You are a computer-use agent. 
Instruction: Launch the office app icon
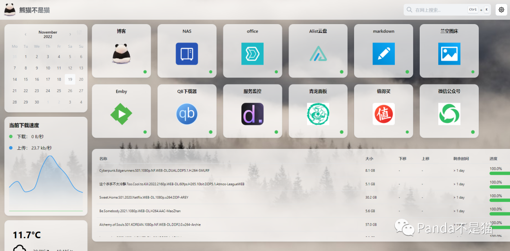pos(252,54)
